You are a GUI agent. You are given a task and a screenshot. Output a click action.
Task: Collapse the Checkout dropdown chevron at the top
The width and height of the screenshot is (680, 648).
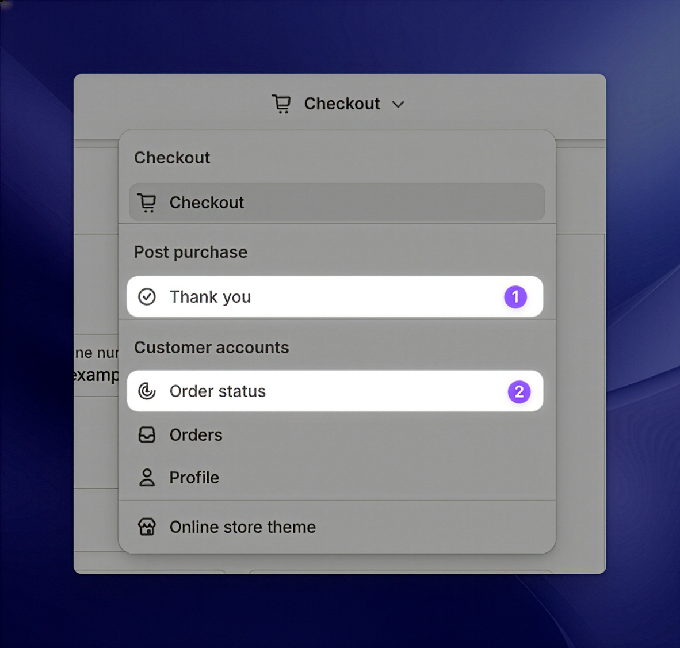click(398, 104)
